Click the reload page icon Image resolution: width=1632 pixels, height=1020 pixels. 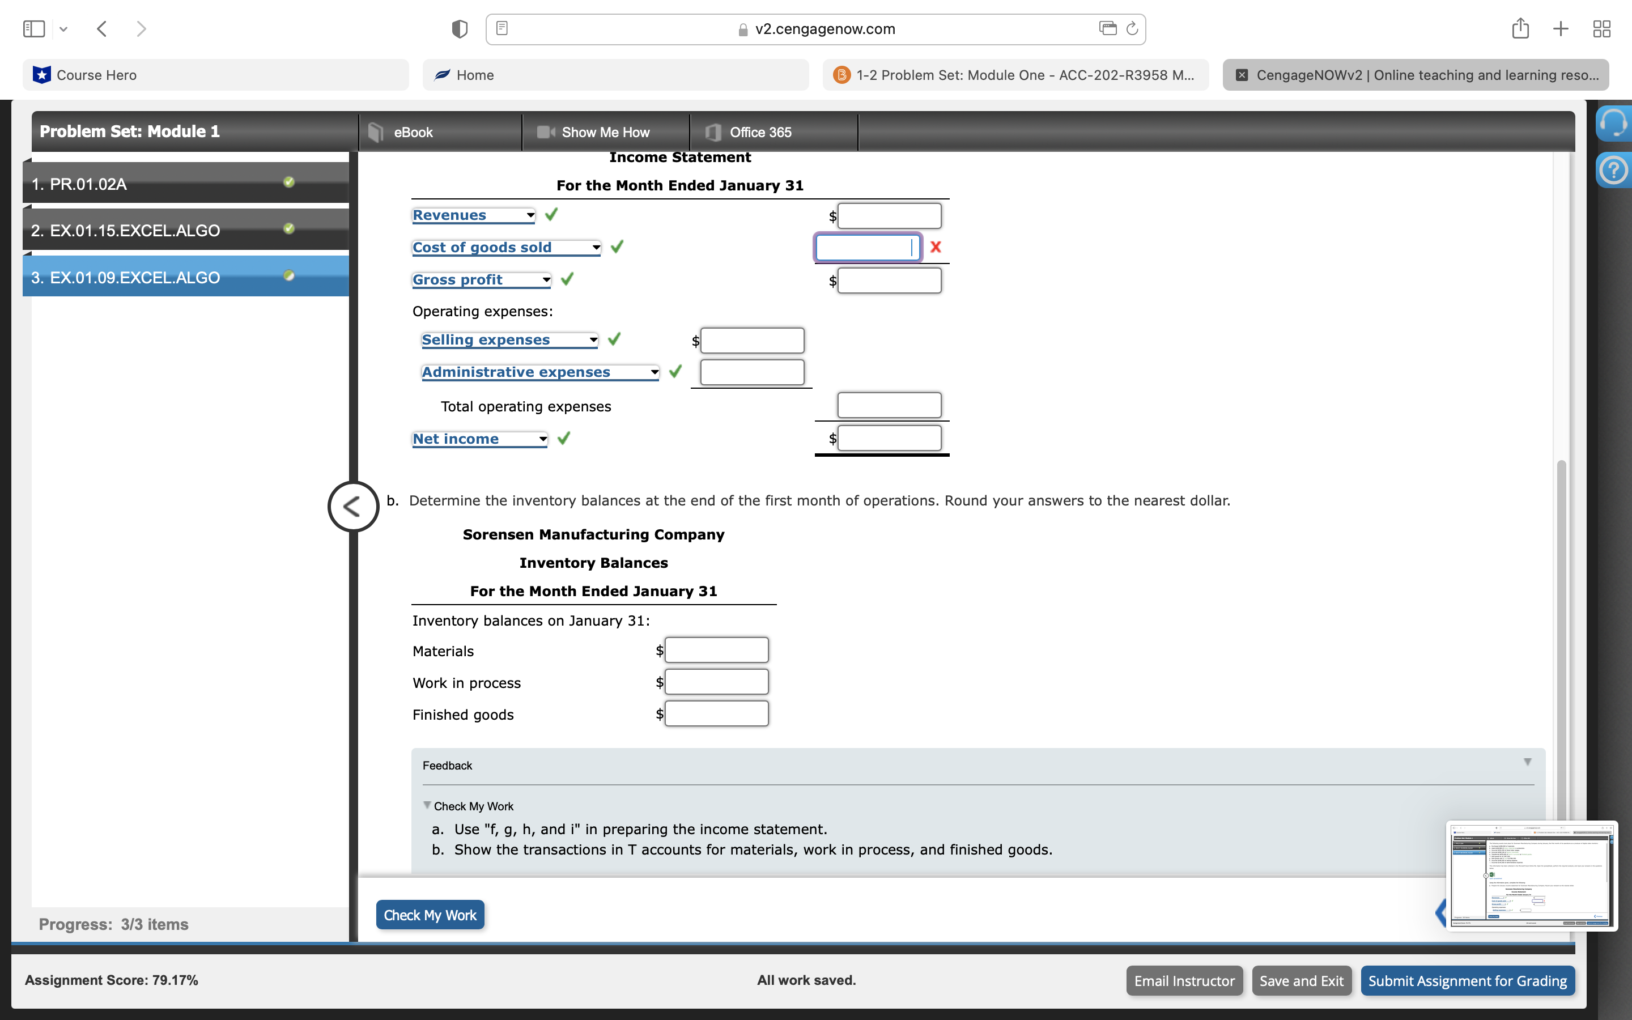(x=1132, y=28)
